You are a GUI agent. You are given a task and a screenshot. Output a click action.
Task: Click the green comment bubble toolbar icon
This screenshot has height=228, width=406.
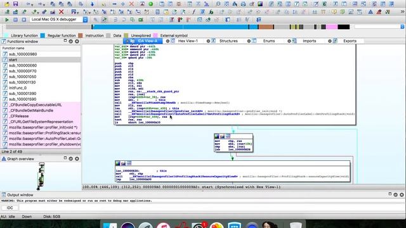tap(343, 12)
